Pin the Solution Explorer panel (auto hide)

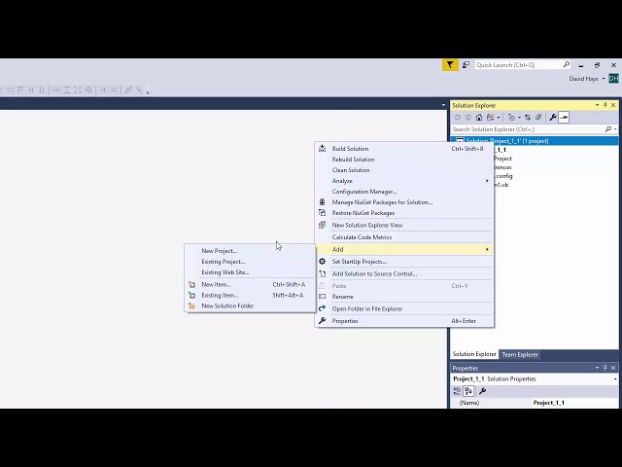[x=605, y=105]
